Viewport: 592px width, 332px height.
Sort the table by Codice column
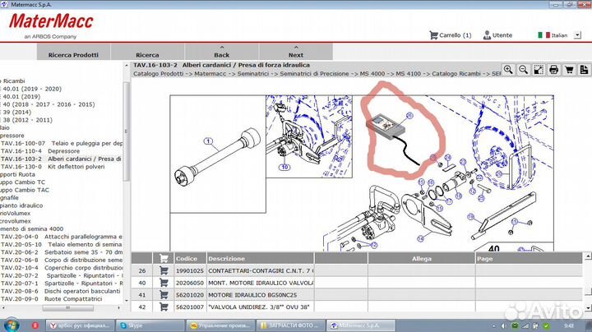187,258
